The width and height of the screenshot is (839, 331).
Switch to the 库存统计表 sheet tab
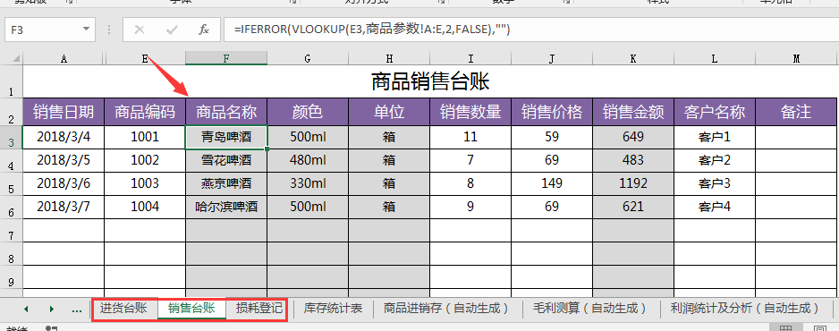click(333, 309)
